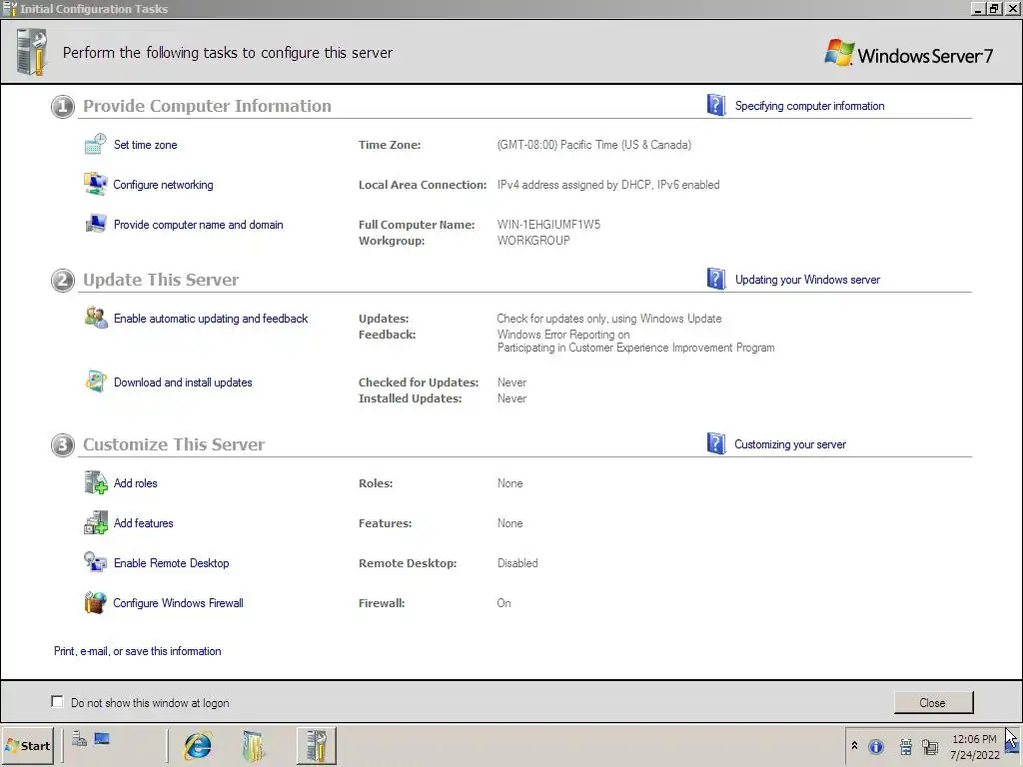Click the Remote Desktop Disabled value
The image size is (1023, 767).
click(x=517, y=563)
